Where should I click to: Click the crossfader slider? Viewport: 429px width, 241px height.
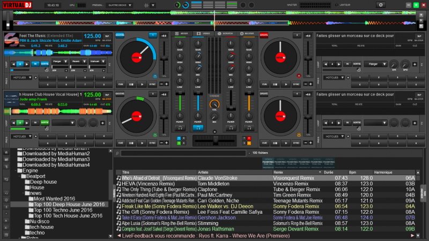(x=214, y=139)
